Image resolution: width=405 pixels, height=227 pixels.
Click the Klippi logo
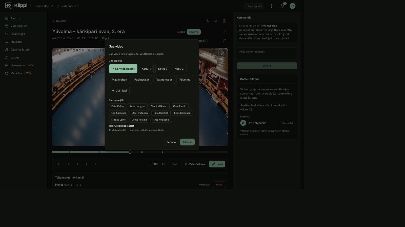tap(16, 6)
